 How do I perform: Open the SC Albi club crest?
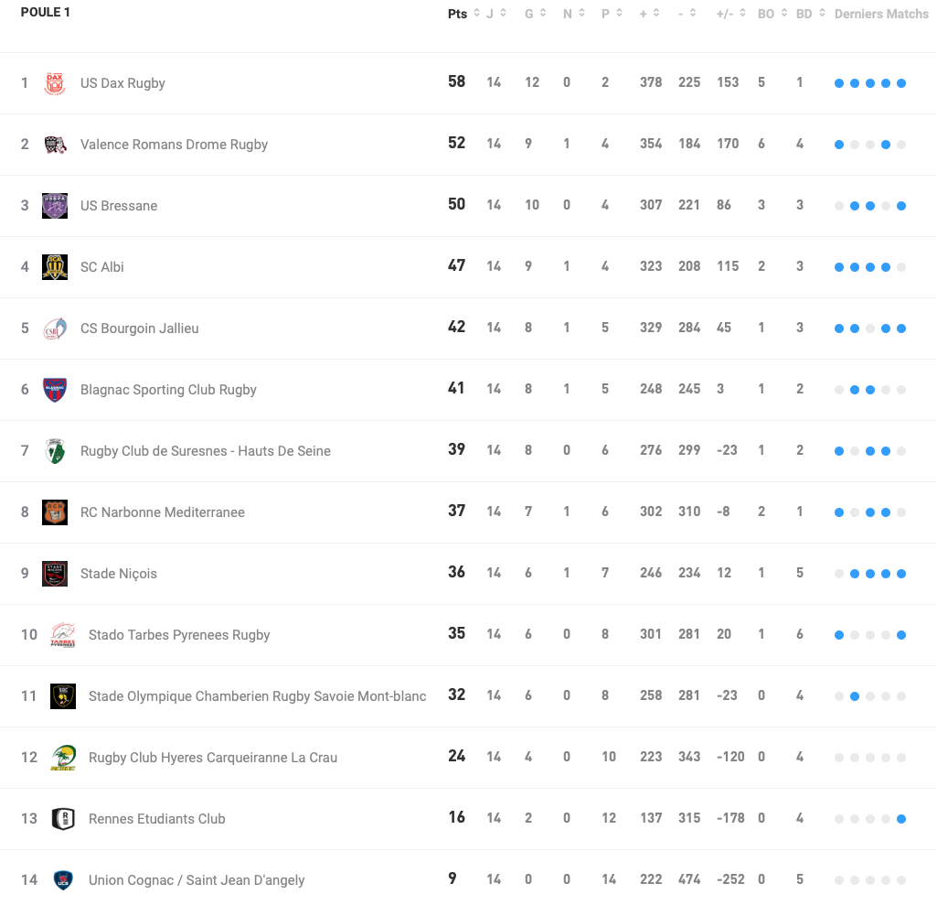click(x=55, y=266)
